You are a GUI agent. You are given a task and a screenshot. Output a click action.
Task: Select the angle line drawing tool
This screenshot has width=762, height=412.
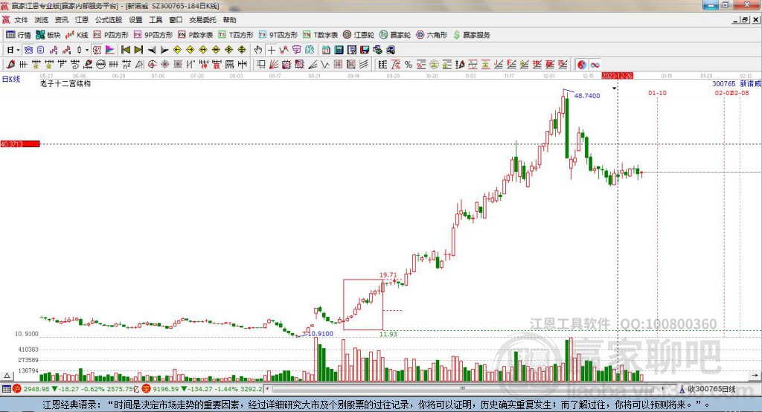[313, 64]
